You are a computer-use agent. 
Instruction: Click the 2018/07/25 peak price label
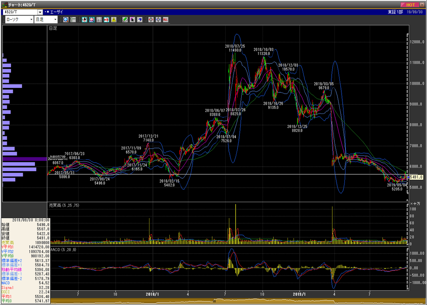[235, 48]
